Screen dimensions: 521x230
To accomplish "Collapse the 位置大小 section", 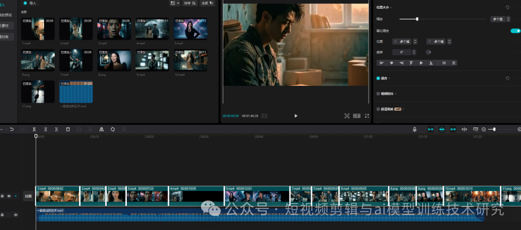I will (x=391, y=7).
